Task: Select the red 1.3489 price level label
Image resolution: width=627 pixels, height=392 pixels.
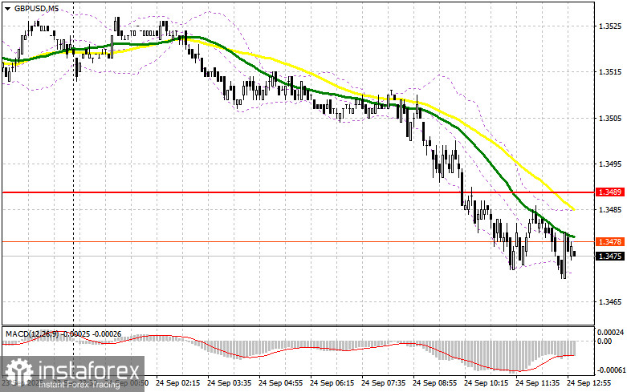Action: (610, 192)
